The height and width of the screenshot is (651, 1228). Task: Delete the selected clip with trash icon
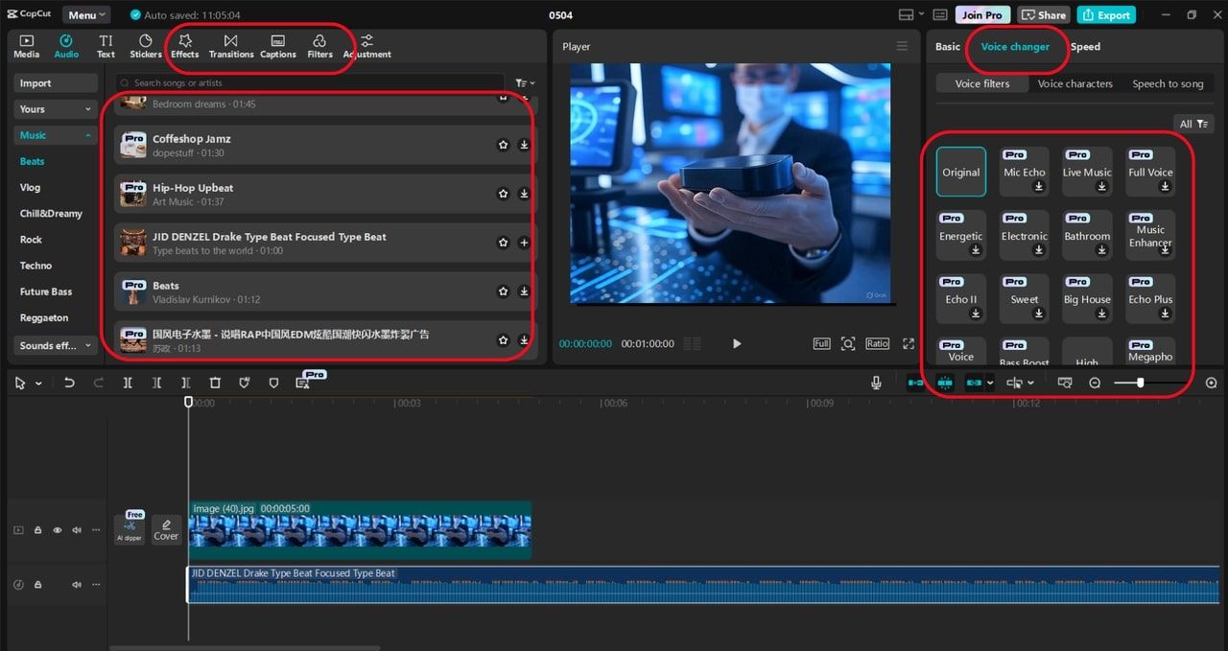point(215,383)
